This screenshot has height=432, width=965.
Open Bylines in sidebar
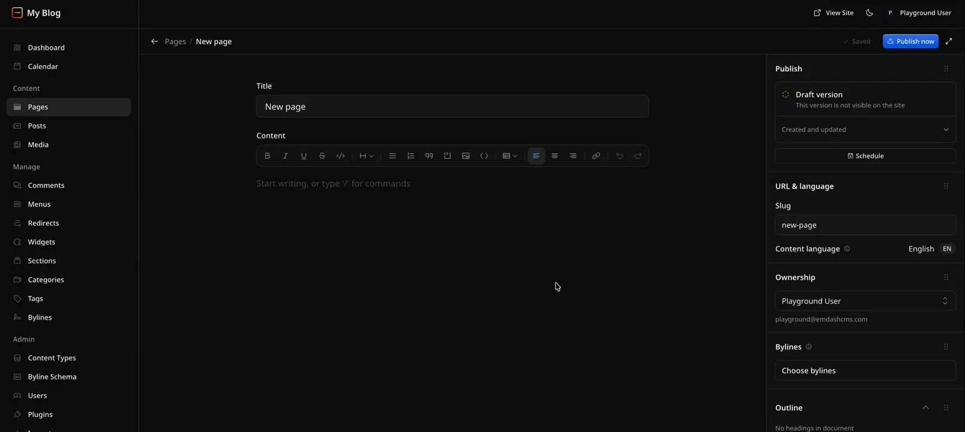coord(69,318)
